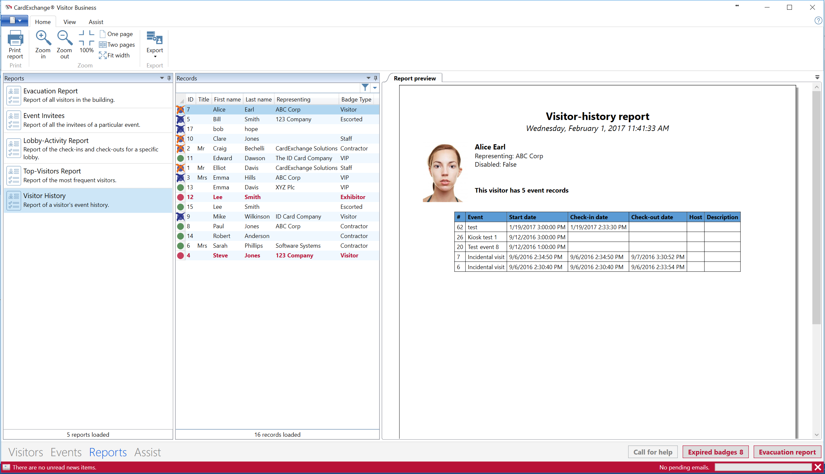Click the report preview vertical scrollbar
Image resolution: width=825 pixels, height=474 pixels.
pyautogui.click(x=817, y=207)
